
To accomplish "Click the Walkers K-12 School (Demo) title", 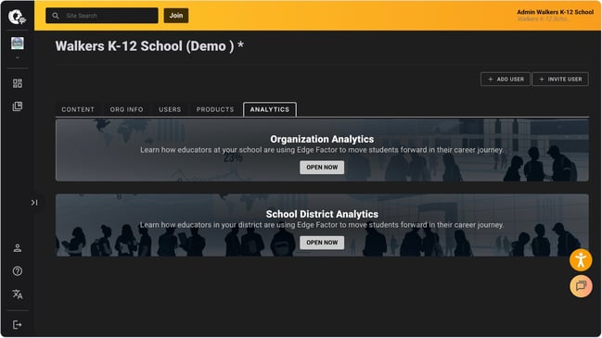I will tap(149, 46).
